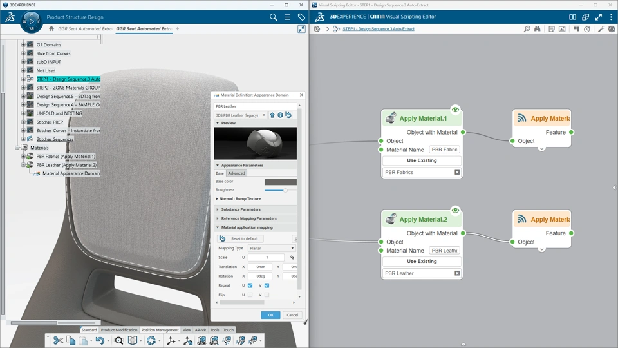Click the split view icon in scripting editor
Image resolution: width=618 pixels, height=348 pixels.
[572, 17]
